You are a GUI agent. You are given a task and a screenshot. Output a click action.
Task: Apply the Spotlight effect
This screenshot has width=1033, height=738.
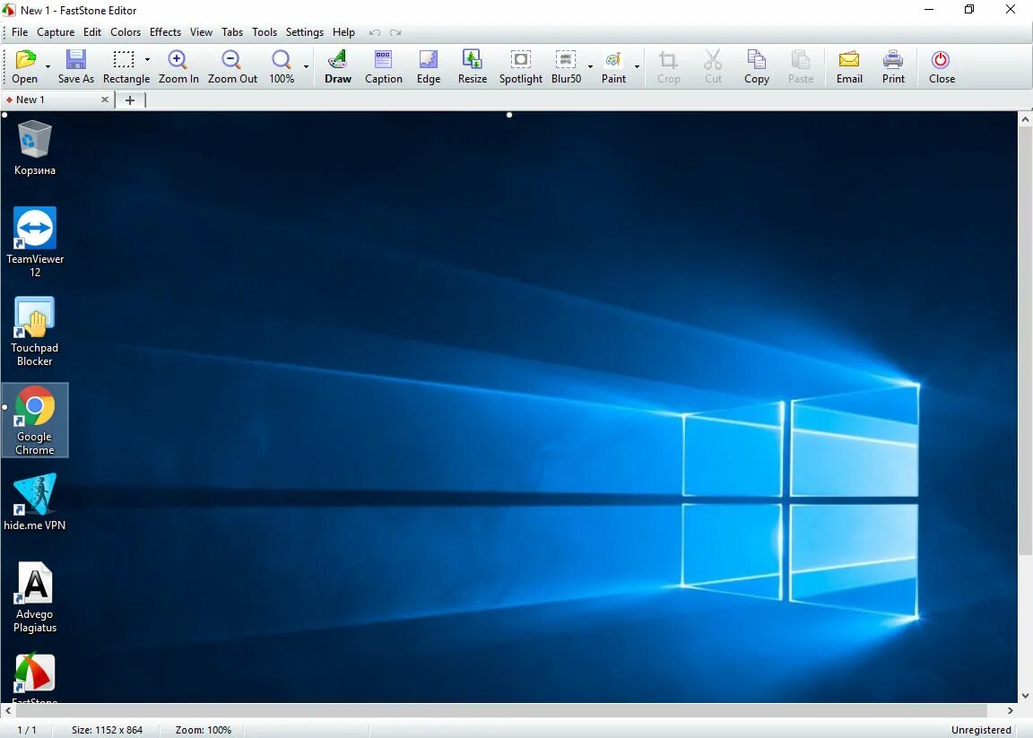pos(520,66)
